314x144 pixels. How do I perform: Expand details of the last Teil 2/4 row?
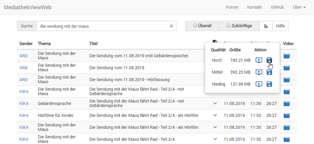point(215,139)
